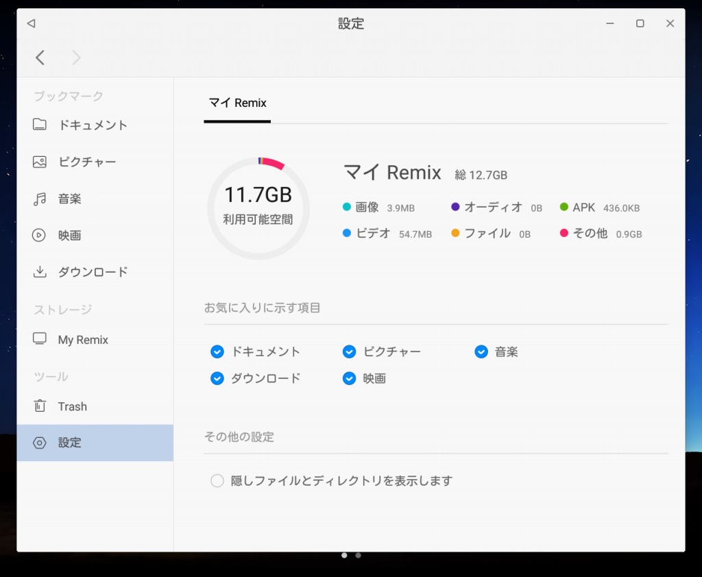Click the 11.7GB storage usage ring
The image size is (702, 577).
pos(258,208)
